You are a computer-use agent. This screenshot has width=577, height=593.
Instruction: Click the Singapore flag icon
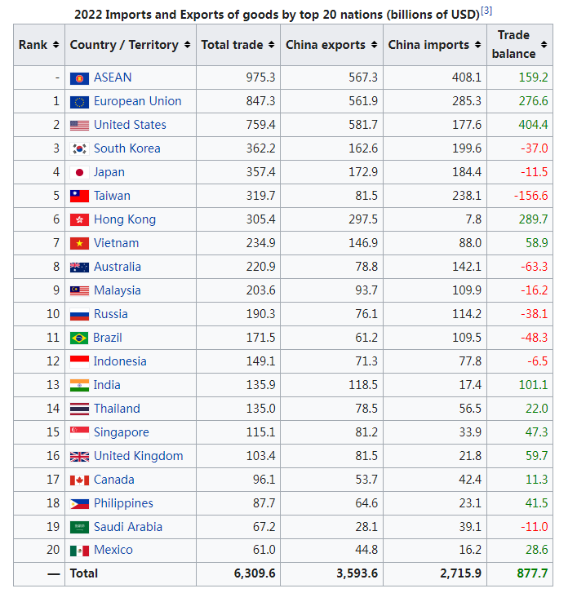[79, 432]
